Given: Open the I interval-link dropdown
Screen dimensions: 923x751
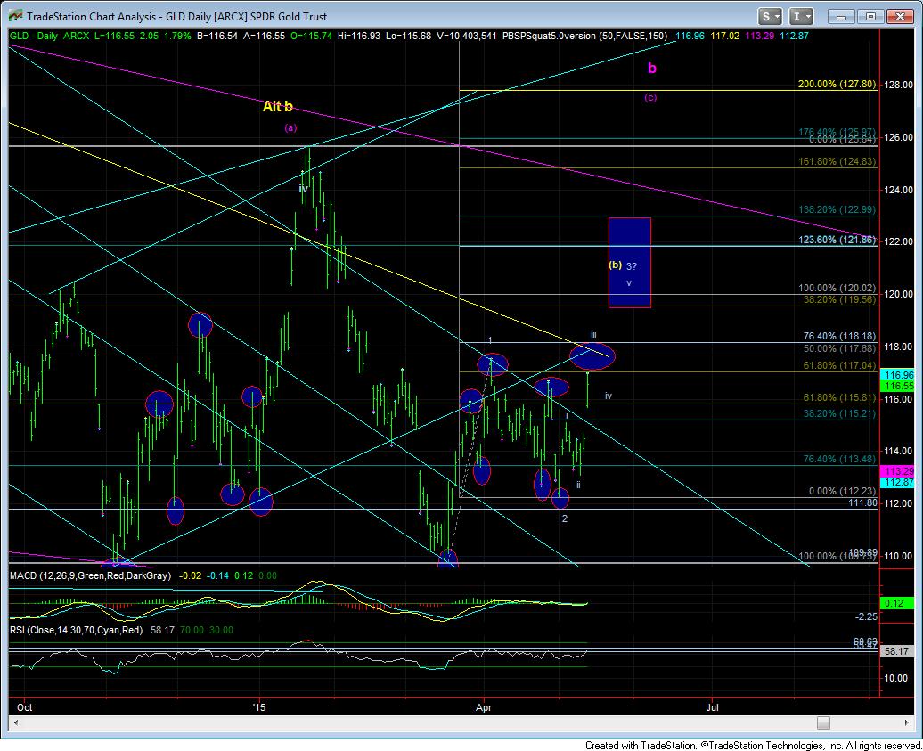Looking at the screenshot, I should 801,16.
